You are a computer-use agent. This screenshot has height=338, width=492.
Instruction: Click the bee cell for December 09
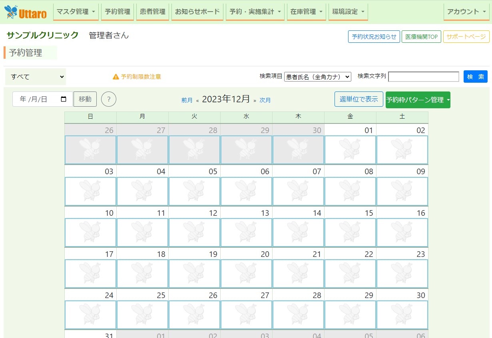click(402, 191)
